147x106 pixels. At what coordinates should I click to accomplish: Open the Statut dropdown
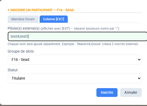75,78
